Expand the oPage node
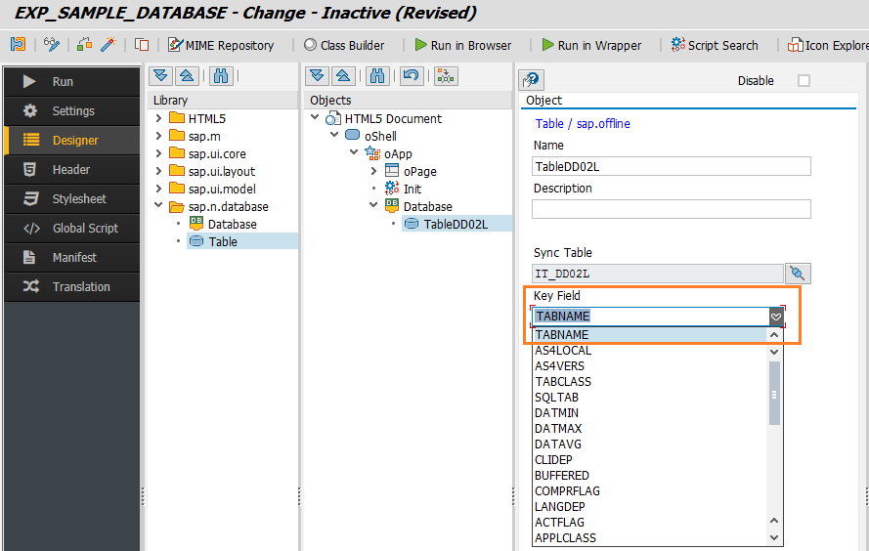This screenshot has width=869, height=551. [x=374, y=171]
